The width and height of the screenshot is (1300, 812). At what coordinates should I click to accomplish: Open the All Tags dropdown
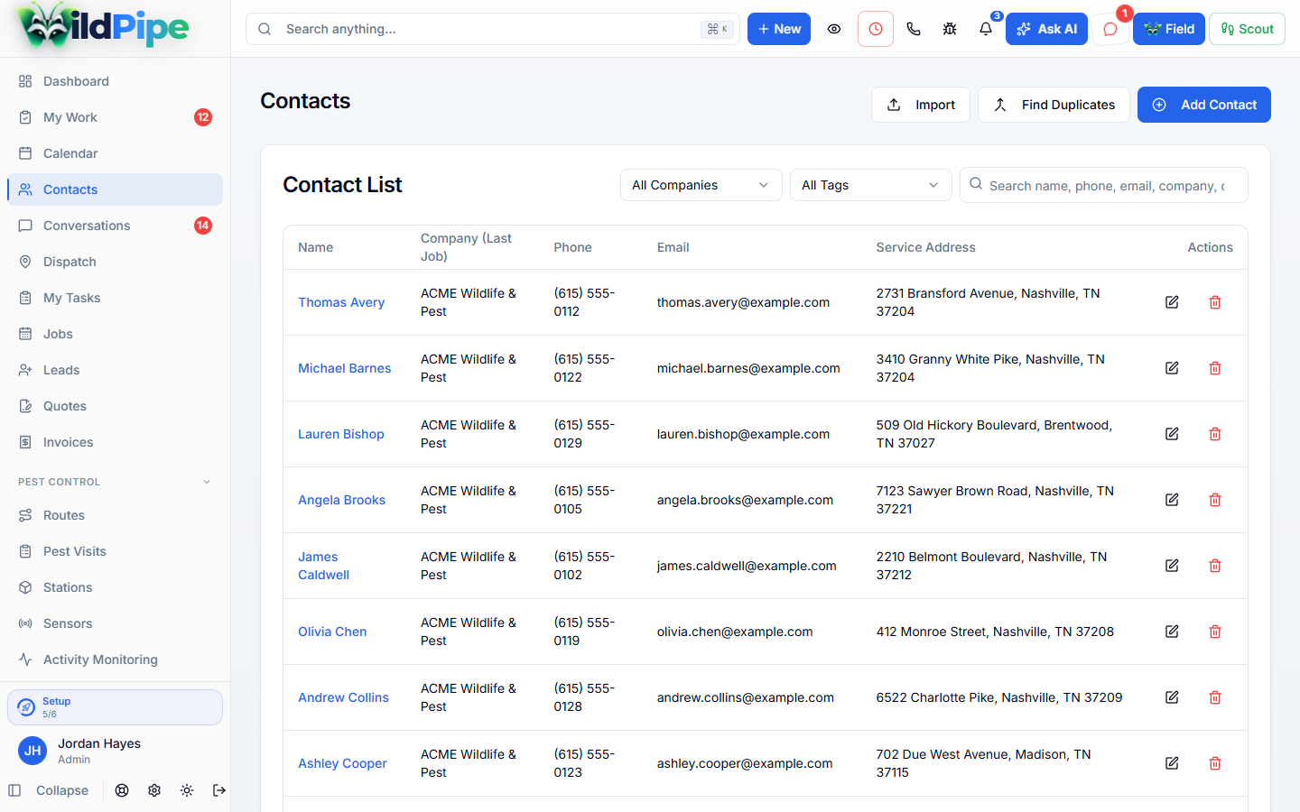coord(870,185)
